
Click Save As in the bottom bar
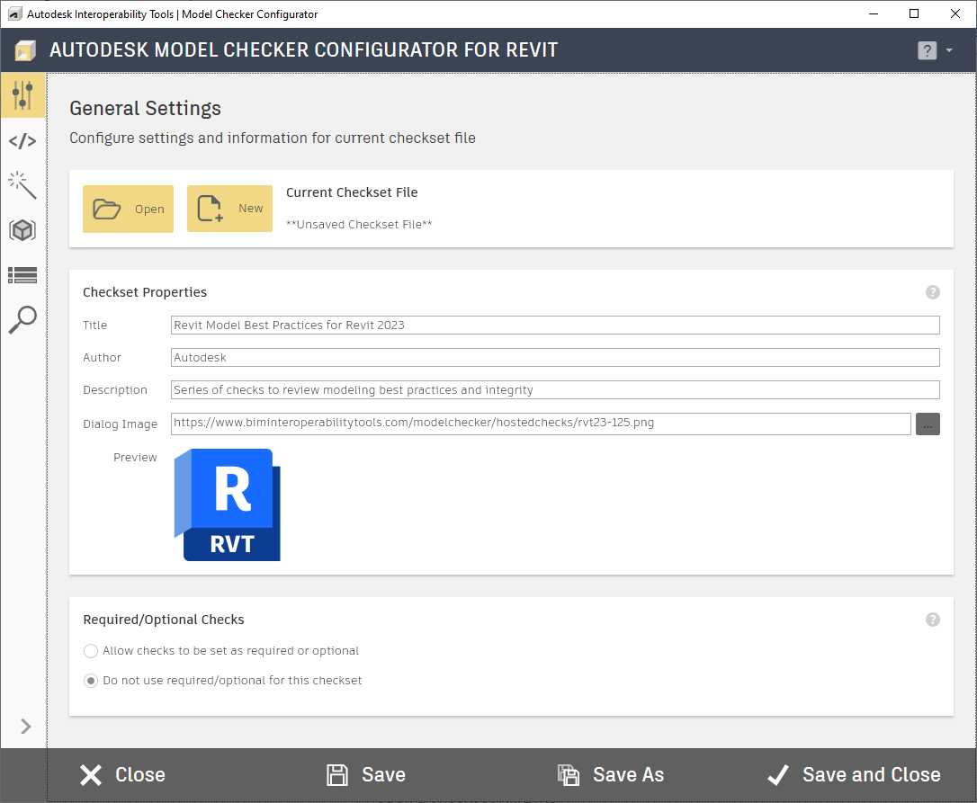[x=611, y=775]
